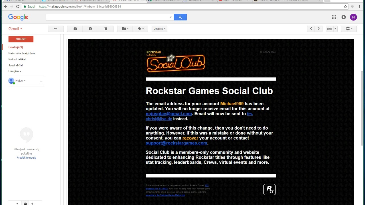This screenshot has height=205, width=365.
Task: Click in the Gmail search field
Action: [107, 17]
